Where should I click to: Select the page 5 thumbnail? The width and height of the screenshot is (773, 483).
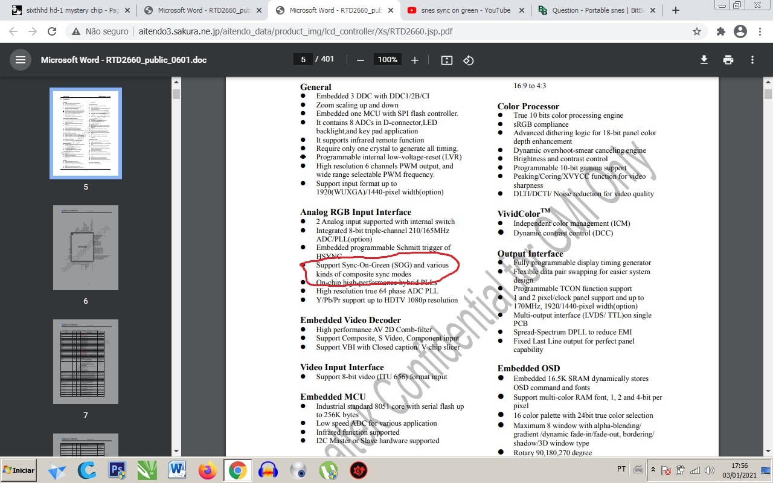click(86, 133)
